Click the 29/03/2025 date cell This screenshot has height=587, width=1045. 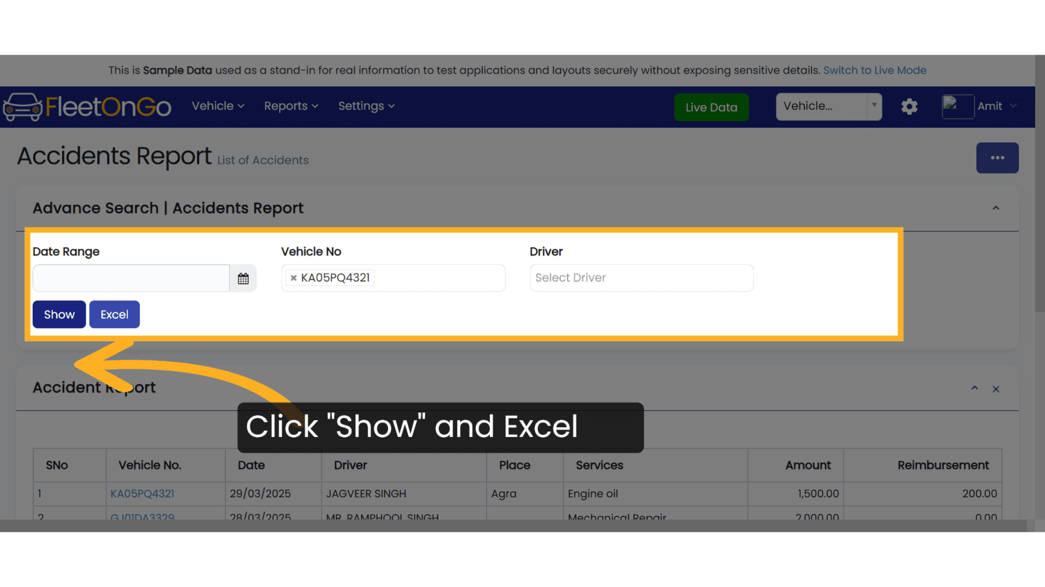click(273, 494)
